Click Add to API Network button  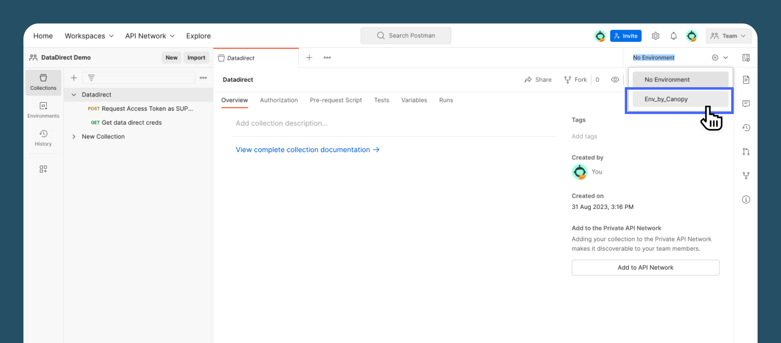pos(645,267)
